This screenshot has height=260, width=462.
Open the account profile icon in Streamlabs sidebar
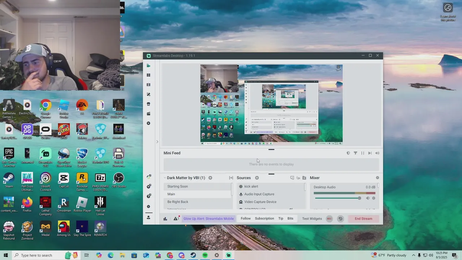(148, 217)
